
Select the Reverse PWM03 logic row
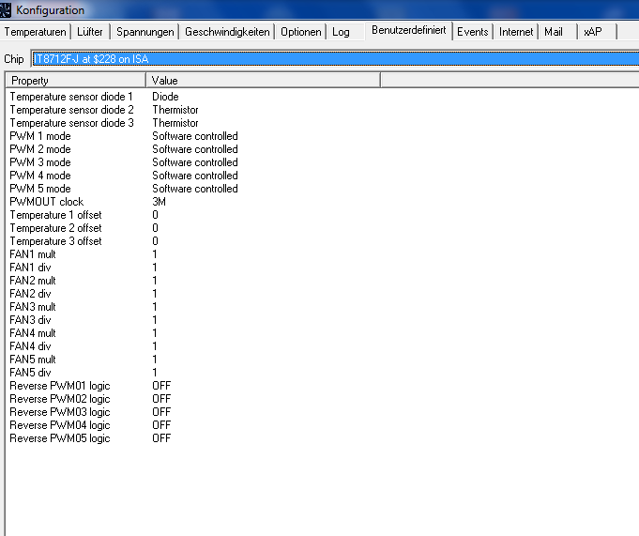click(x=60, y=412)
